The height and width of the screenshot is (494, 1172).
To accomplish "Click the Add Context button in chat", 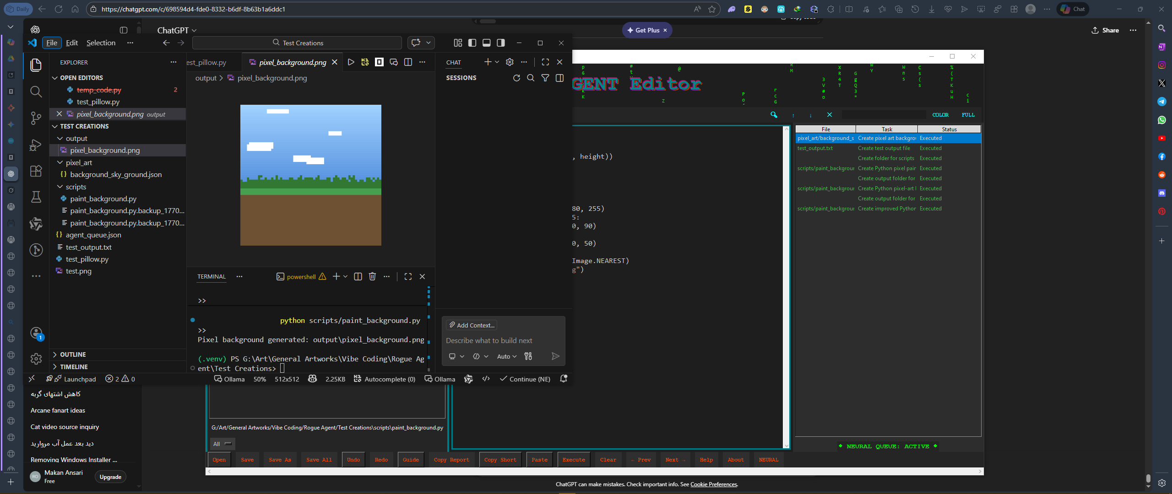I will coord(472,325).
